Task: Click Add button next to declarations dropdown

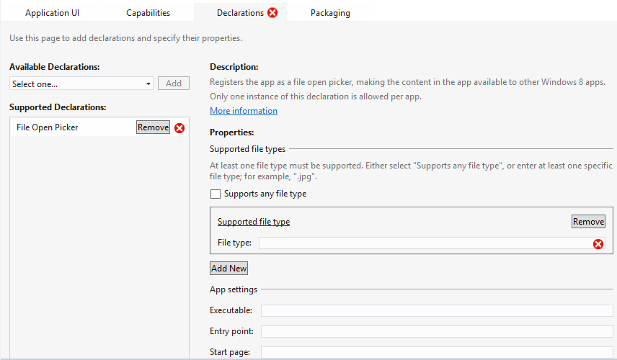Action: click(x=174, y=84)
